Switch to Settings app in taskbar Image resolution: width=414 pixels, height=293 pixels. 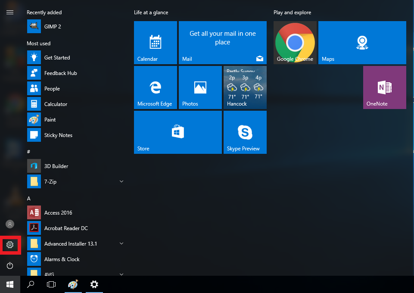[94, 284]
